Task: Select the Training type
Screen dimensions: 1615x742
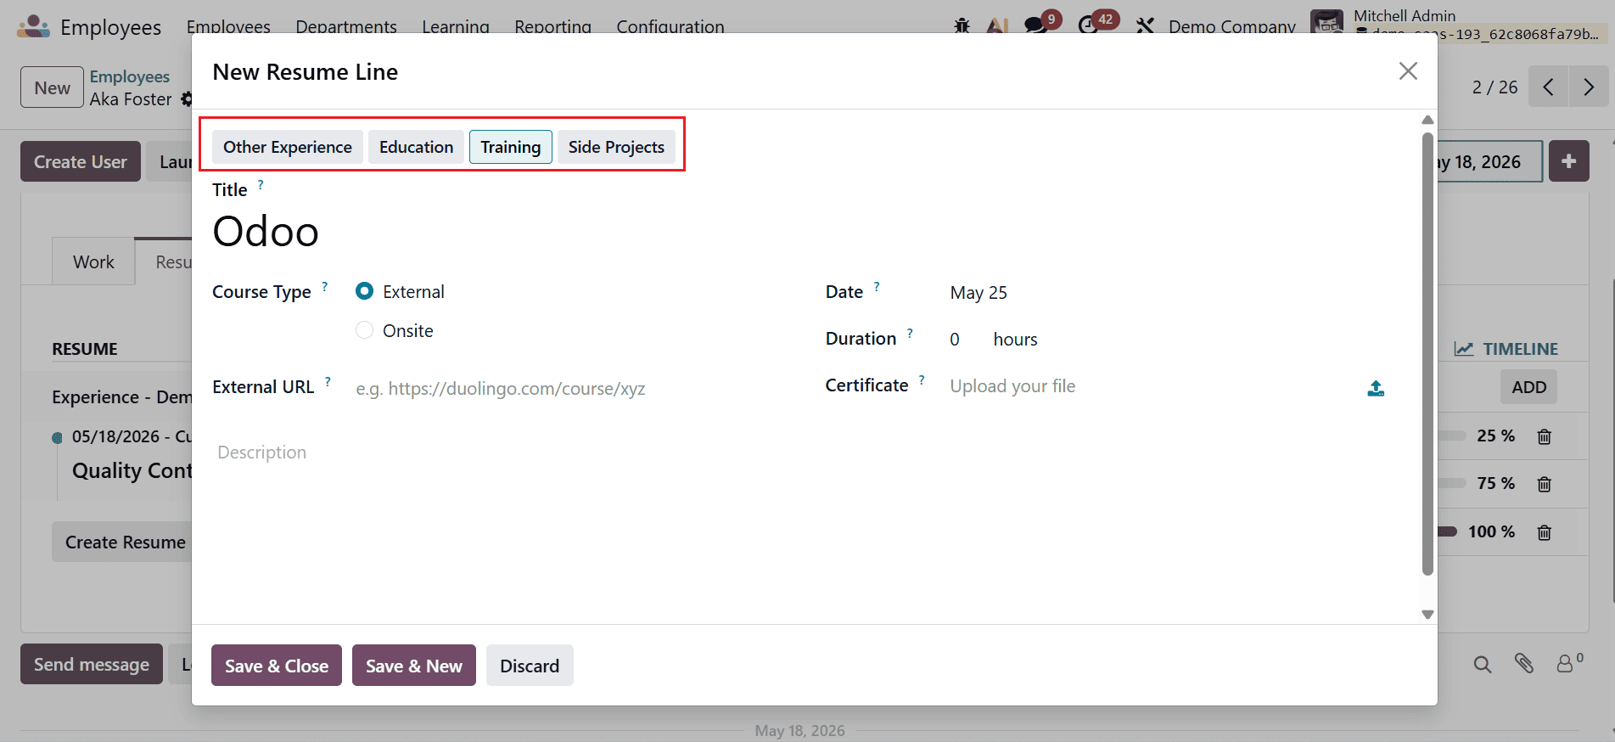Action: (511, 147)
